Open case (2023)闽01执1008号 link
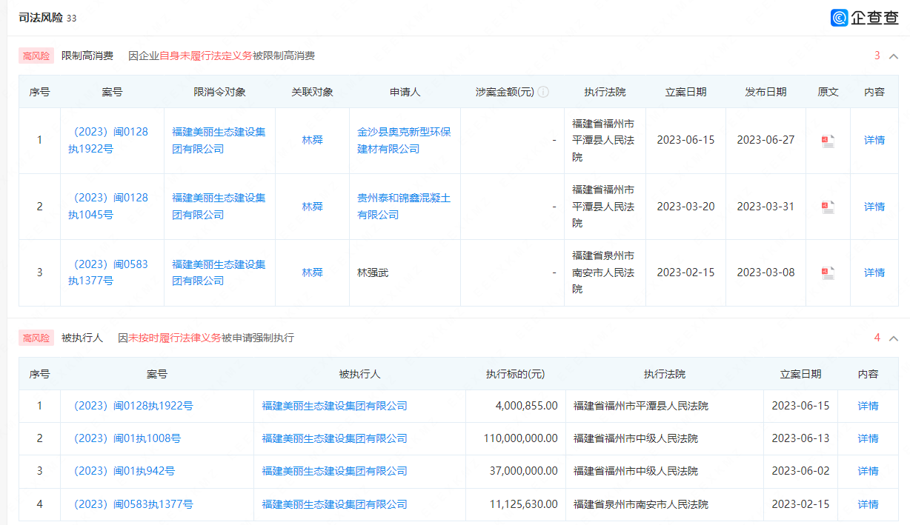 pos(124,438)
